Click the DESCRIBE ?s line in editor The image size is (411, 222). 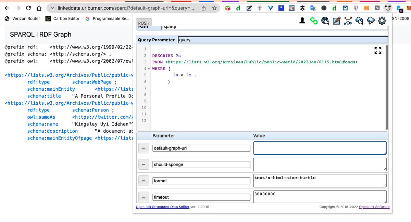pyautogui.click(x=166, y=56)
